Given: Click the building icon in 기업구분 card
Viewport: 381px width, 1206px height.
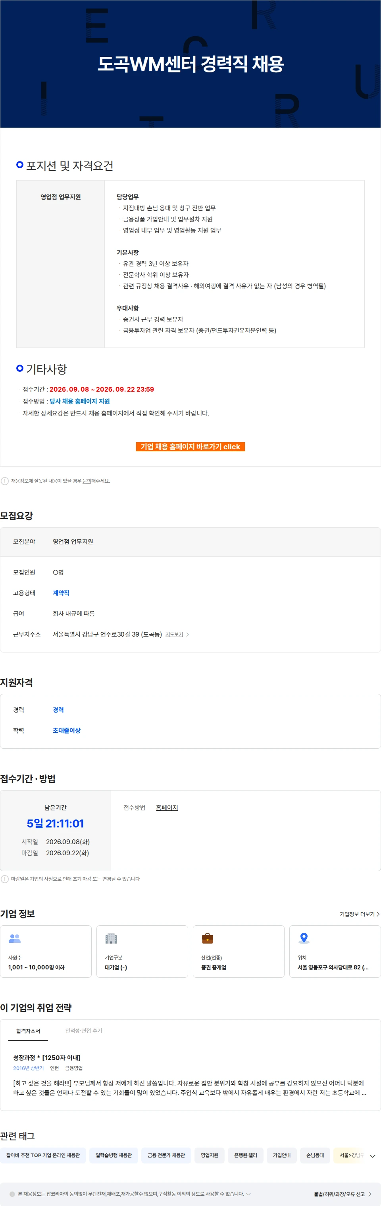Looking at the screenshot, I should (x=111, y=938).
